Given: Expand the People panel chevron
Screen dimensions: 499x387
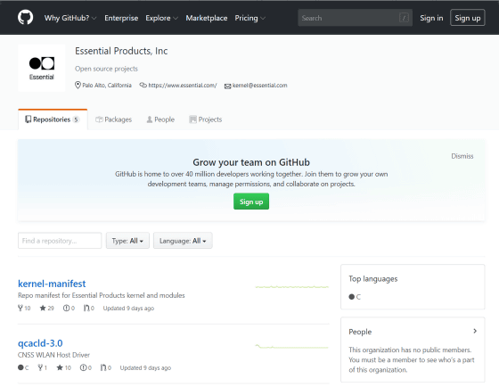Looking at the screenshot, I should [x=475, y=331].
